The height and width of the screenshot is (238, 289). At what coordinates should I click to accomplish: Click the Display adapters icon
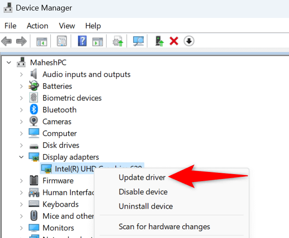click(x=34, y=157)
